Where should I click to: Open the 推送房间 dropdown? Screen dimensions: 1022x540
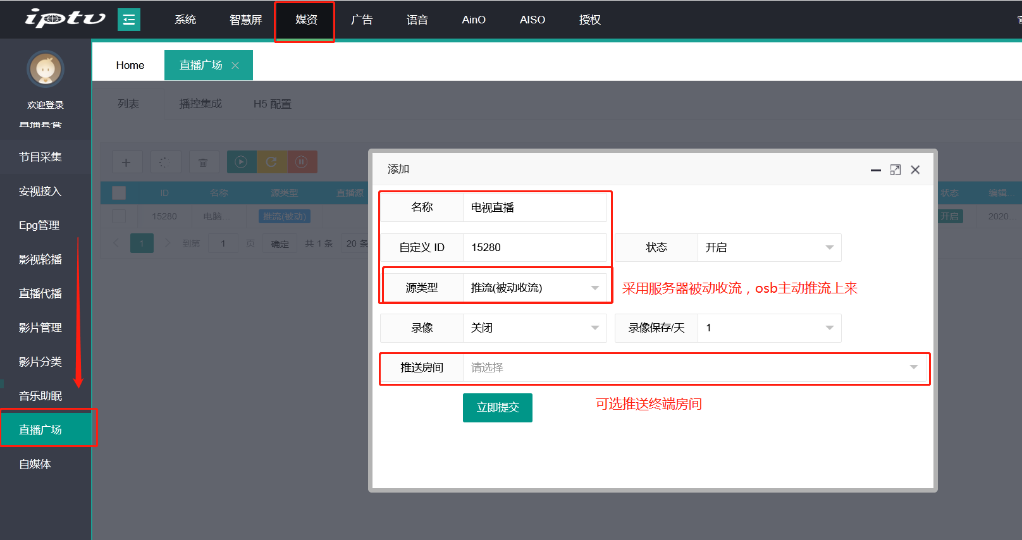(694, 367)
